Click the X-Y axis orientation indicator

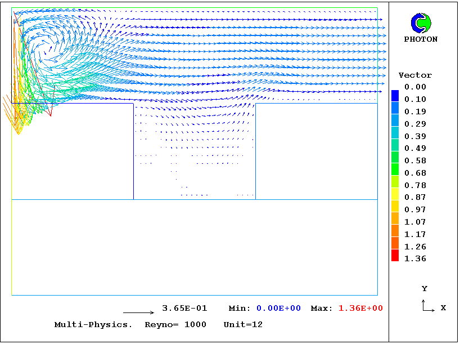(x=429, y=306)
